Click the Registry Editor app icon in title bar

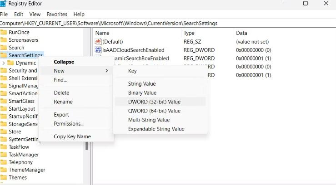coord(3,4)
